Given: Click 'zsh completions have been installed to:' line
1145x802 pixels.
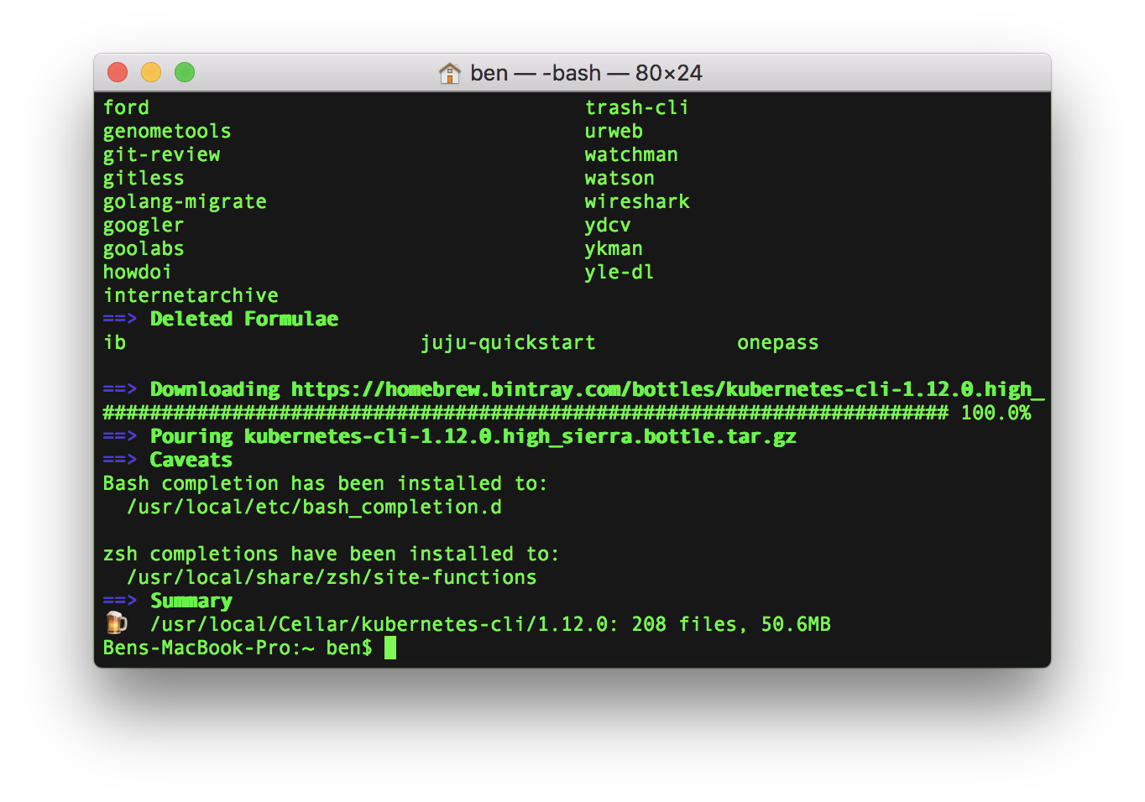Looking at the screenshot, I should [x=331, y=554].
